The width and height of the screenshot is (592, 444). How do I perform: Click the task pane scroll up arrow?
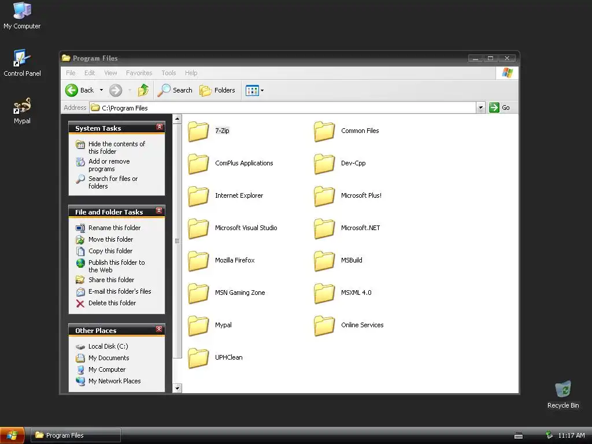tap(177, 119)
